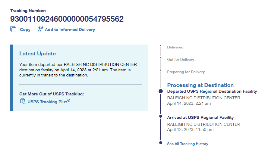Viewport: 268px width, 152px height.
Task: Click the Arrived at USPS Regional Facility entry
Action: tap(200, 117)
